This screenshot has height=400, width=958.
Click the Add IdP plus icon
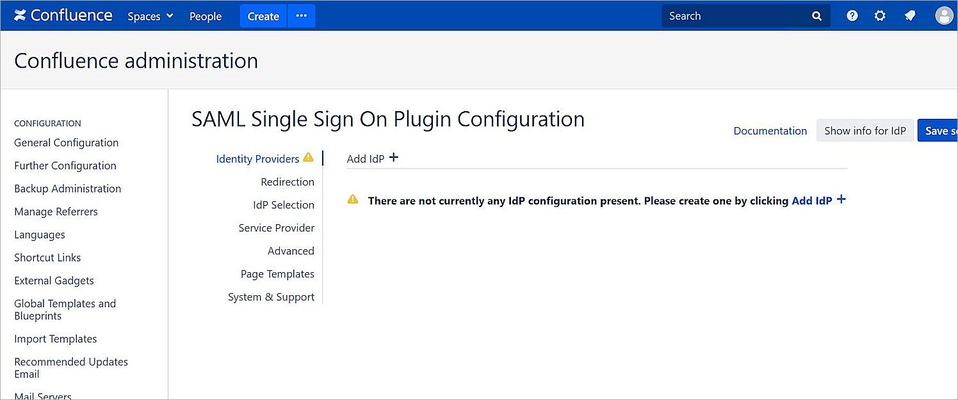[x=393, y=157]
